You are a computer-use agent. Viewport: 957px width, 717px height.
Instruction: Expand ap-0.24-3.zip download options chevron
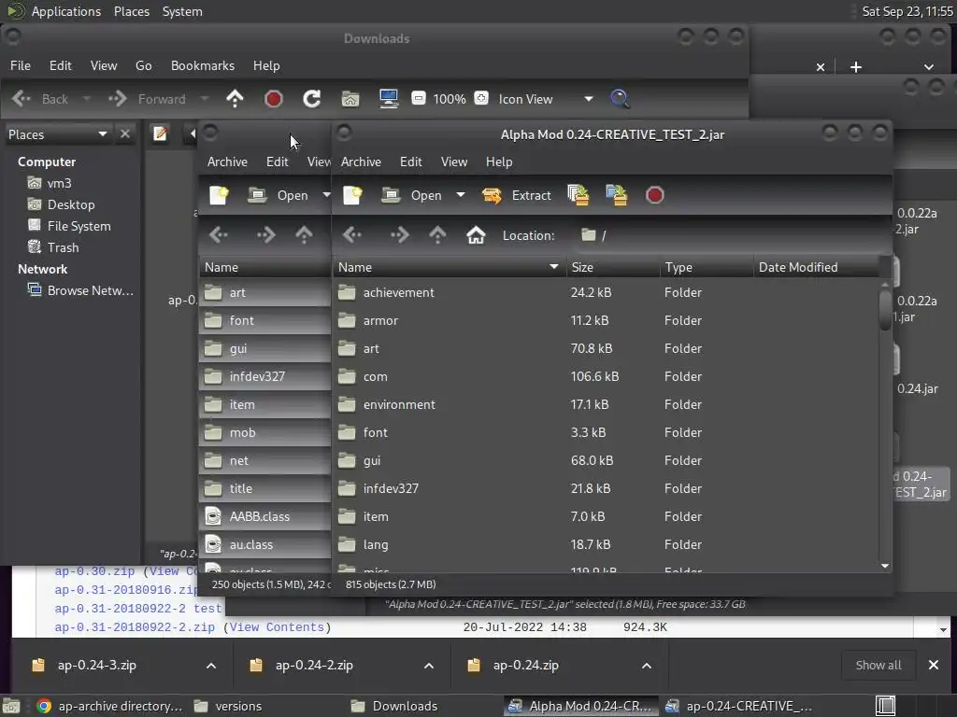pyautogui.click(x=211, y=666)
